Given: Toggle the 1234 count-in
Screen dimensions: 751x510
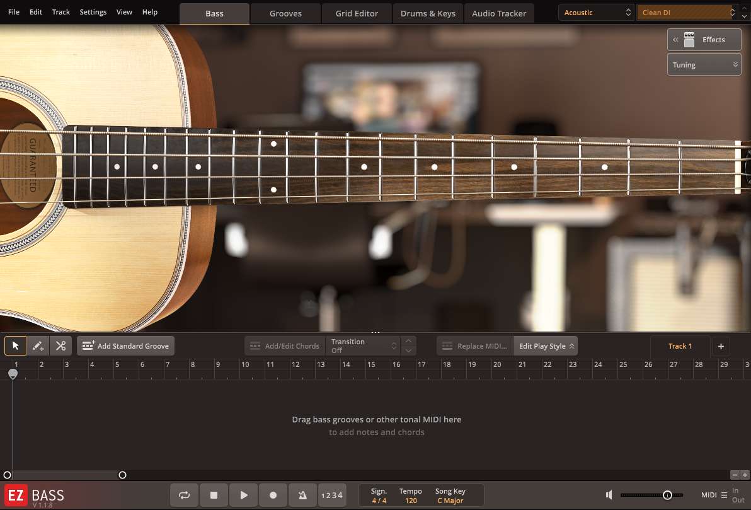Looking at the screenshot, I should [332, 495].
